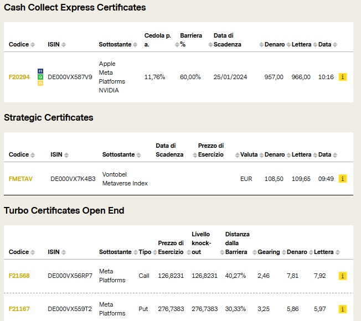Click the 11,76% coupon value
Image resolution: width=361 pixels, height=321 pixels.
click(x=154, y=77)
